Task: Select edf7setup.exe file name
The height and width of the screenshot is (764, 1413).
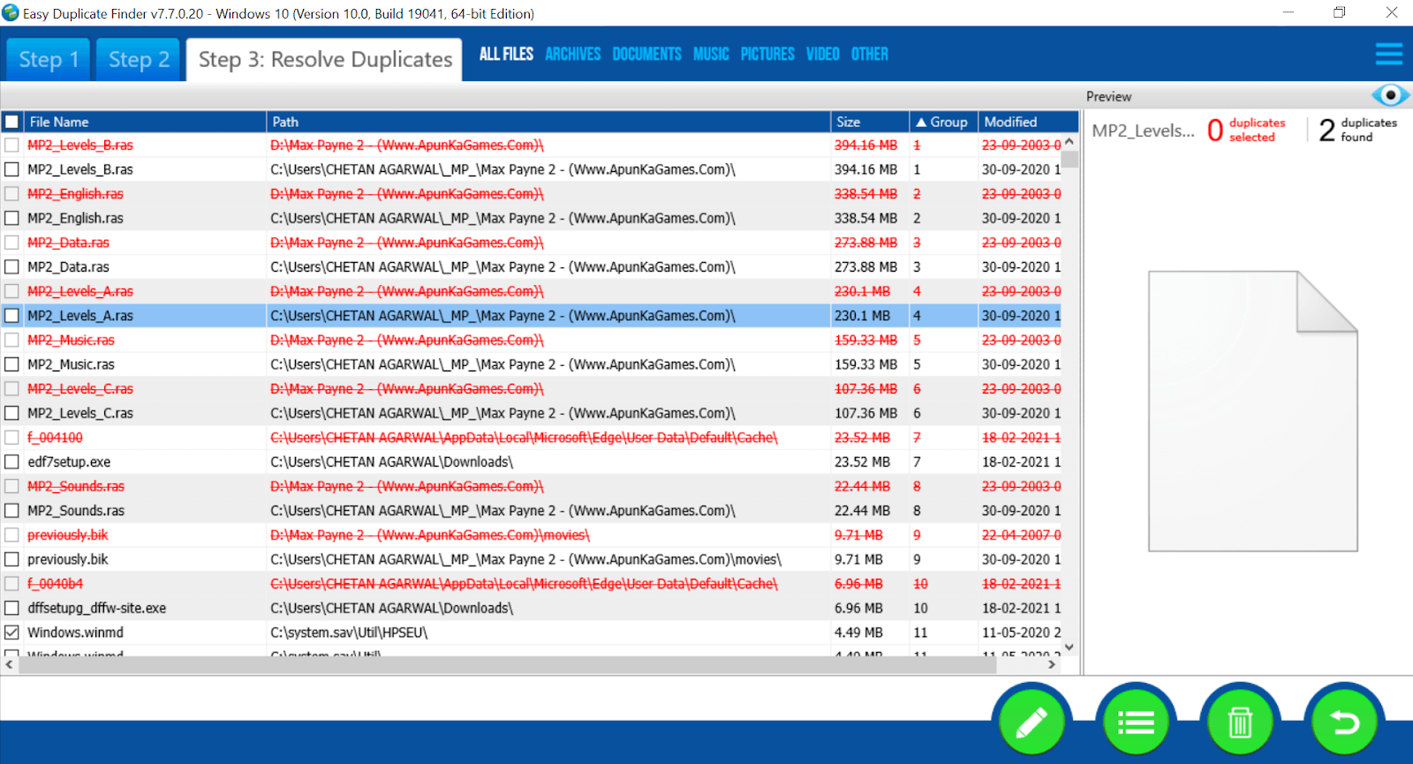Action: 69,461
